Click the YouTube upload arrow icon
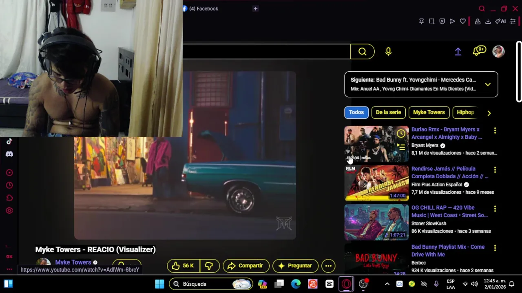Viewport: 522px width, 293px height. pos(458,51)
